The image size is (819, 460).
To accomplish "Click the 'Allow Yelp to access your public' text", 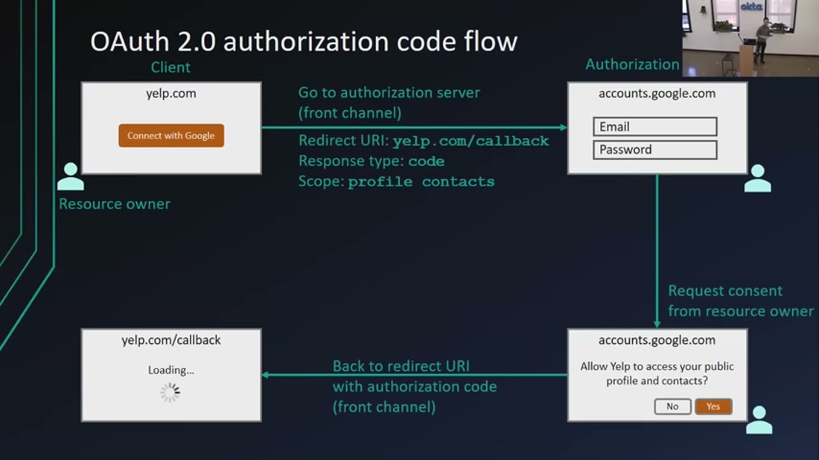I will [657, 366].
